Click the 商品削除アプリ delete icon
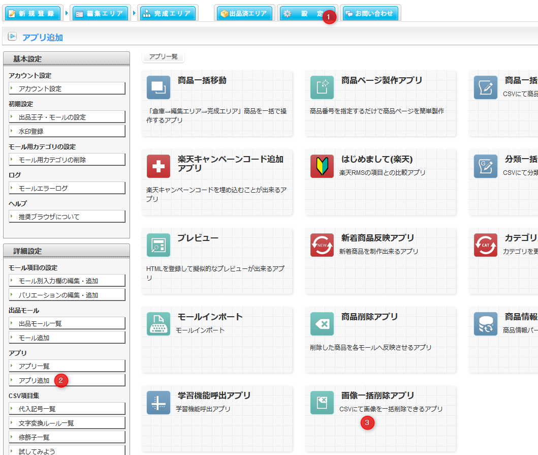The image size is (538, 455). click(x=322, y=323)
